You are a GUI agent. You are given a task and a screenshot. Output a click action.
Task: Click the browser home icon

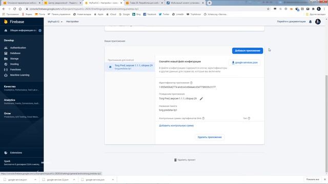tap(20, 9)
